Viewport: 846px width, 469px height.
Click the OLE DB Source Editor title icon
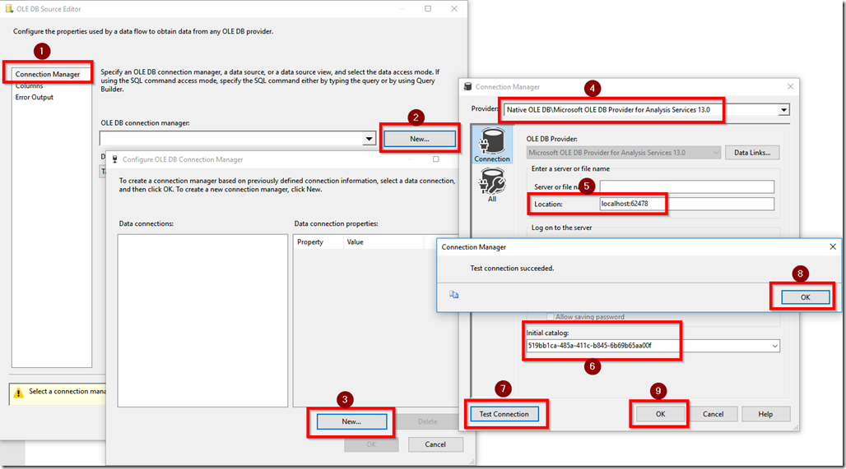pos(9,8)
